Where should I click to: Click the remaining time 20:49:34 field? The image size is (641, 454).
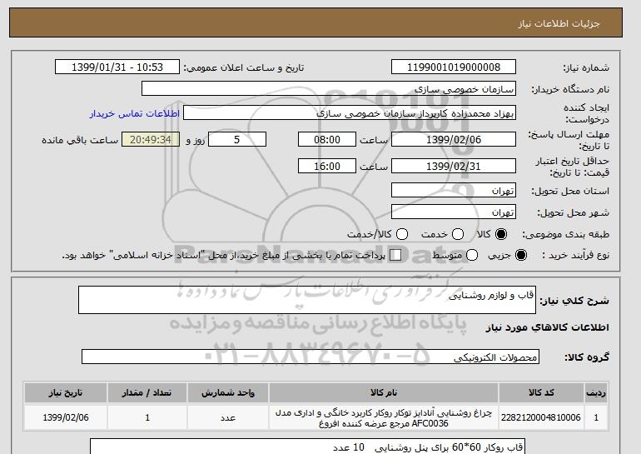[151, 139]
